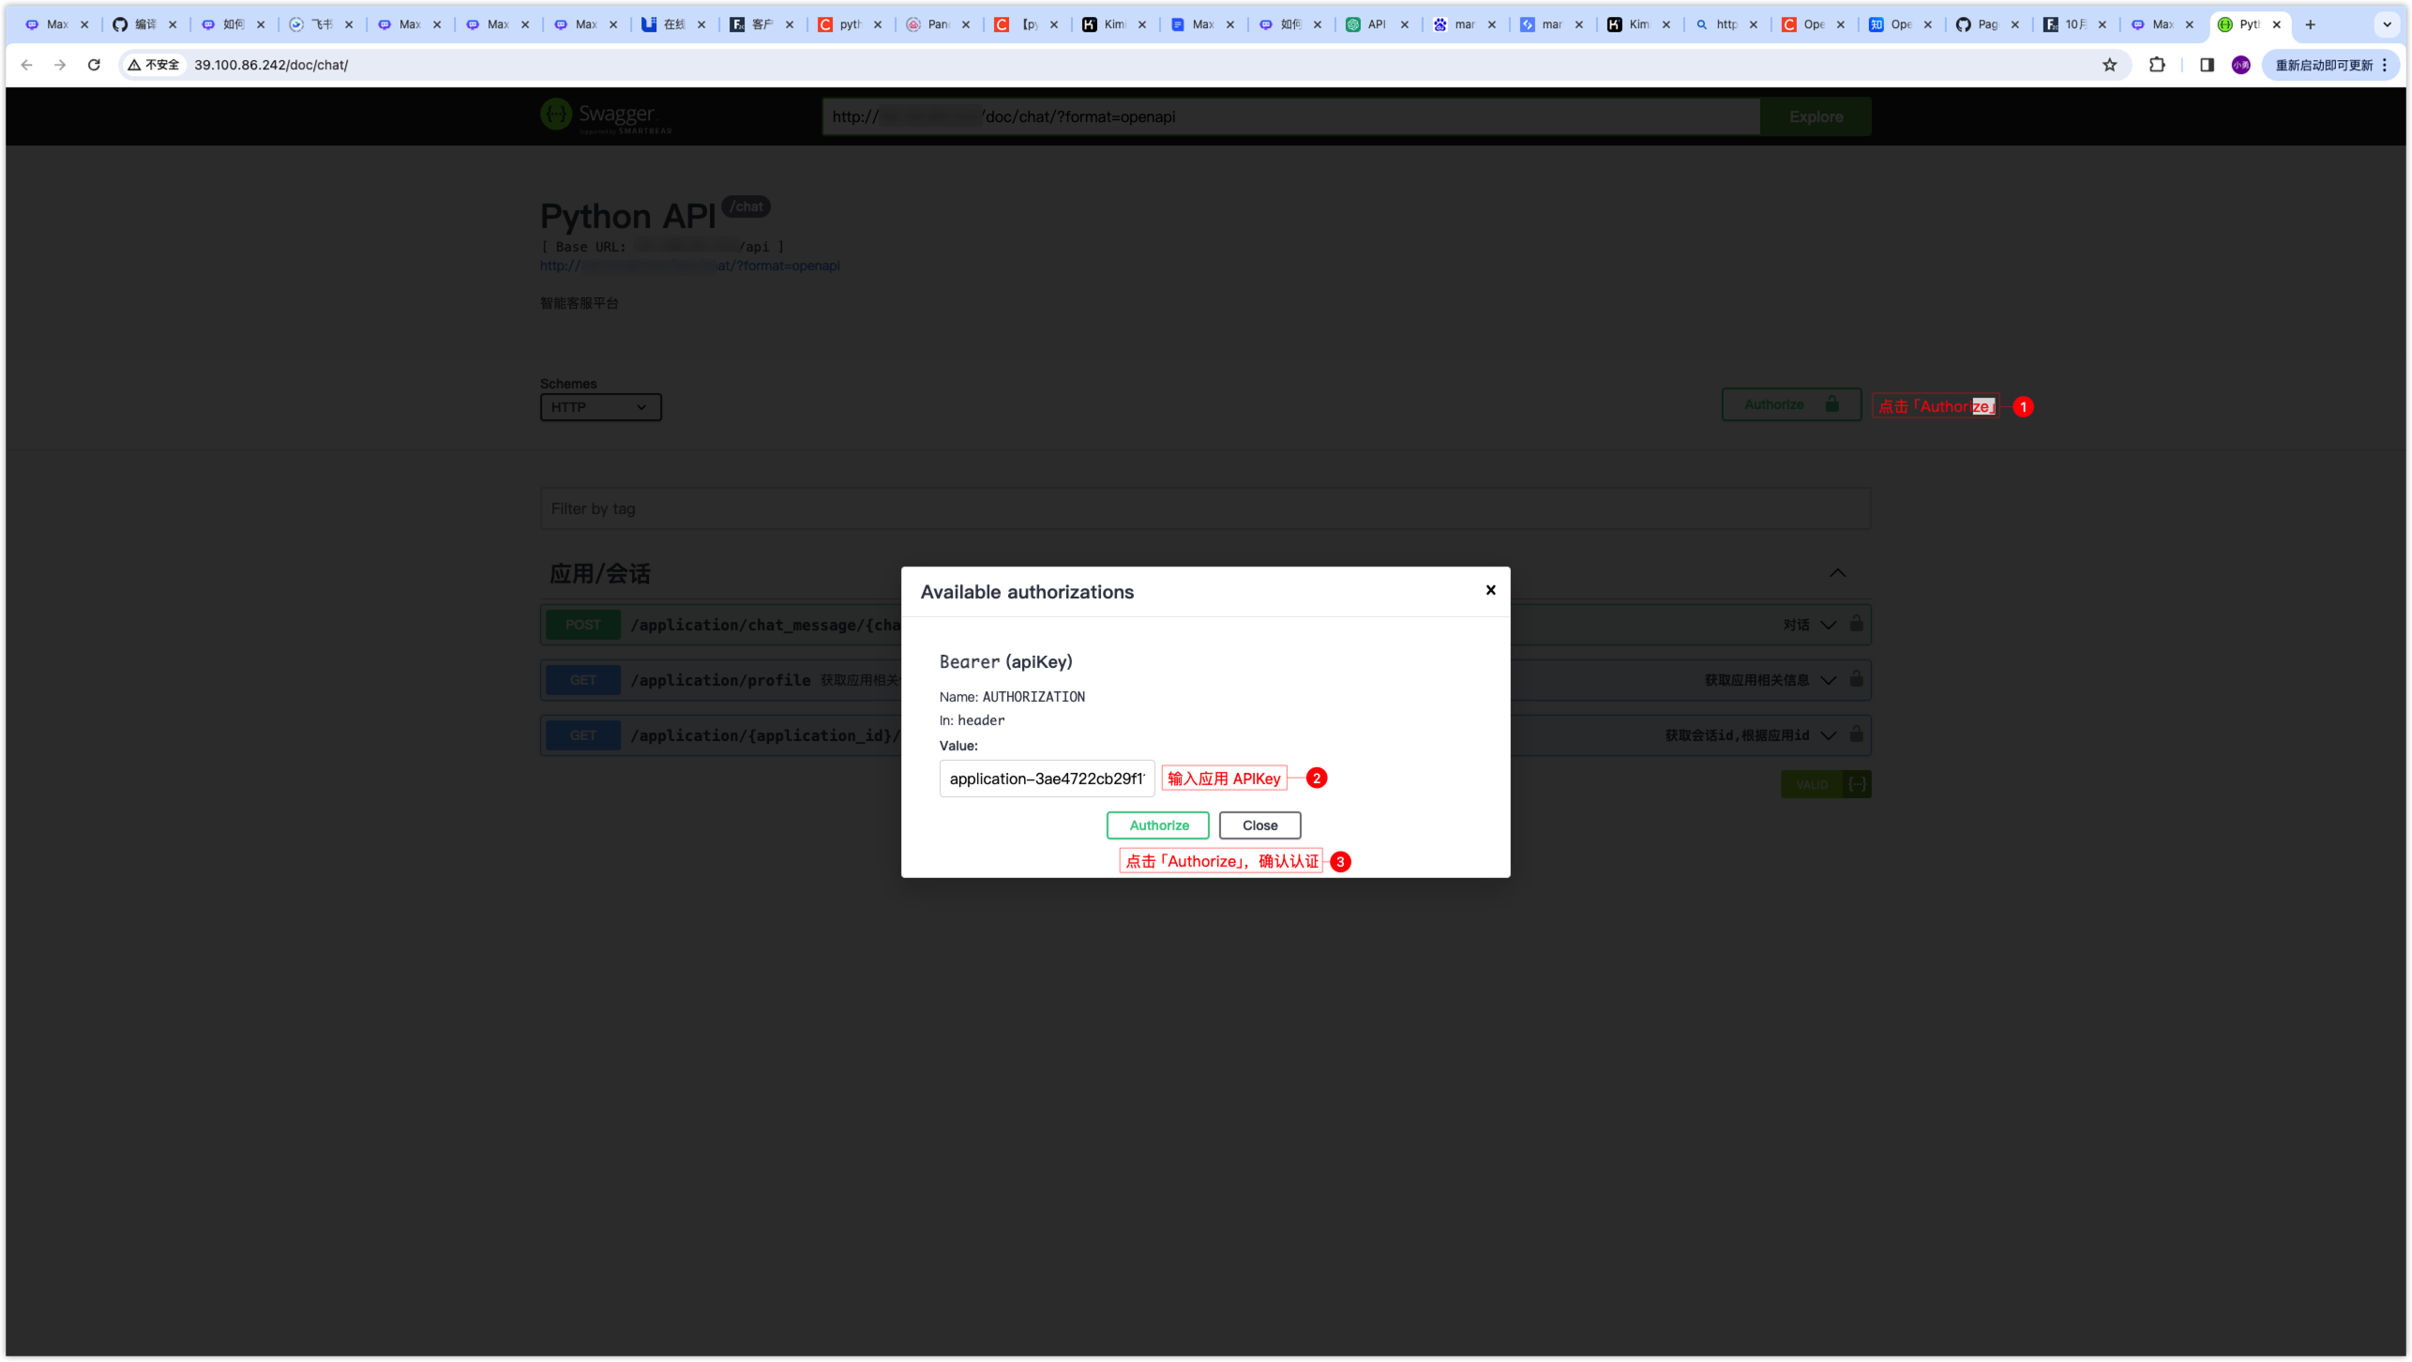The width and height of the screenshot is (2412, 1362).
Task: Click the browser back arrow
Action: click(x=26, y=65)
